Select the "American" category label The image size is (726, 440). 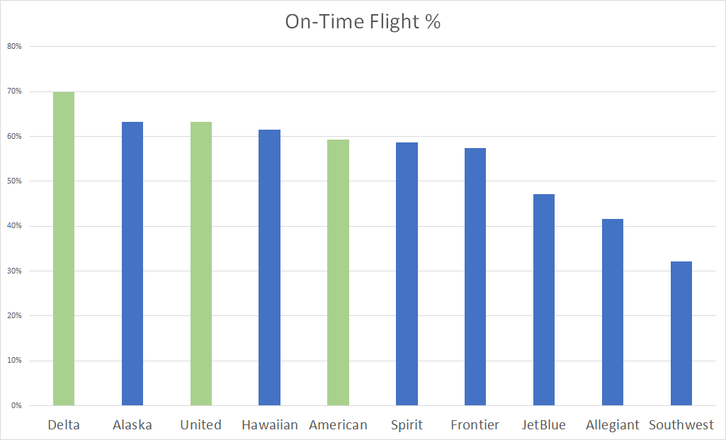338,425
